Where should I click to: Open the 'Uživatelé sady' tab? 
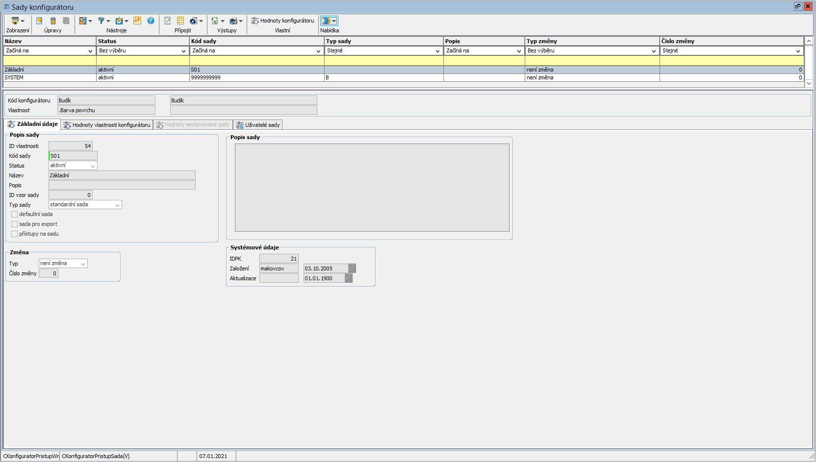(258, 125)
